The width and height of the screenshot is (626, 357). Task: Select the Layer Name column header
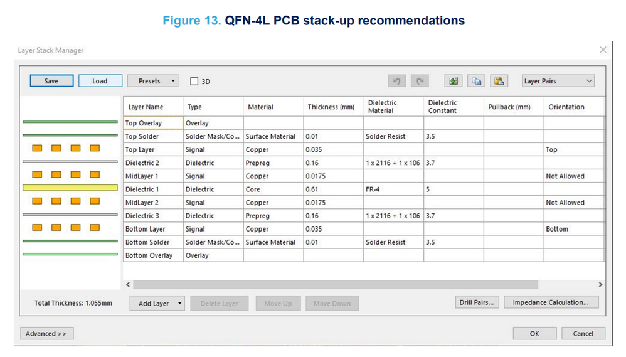click(x=153, y=107)
